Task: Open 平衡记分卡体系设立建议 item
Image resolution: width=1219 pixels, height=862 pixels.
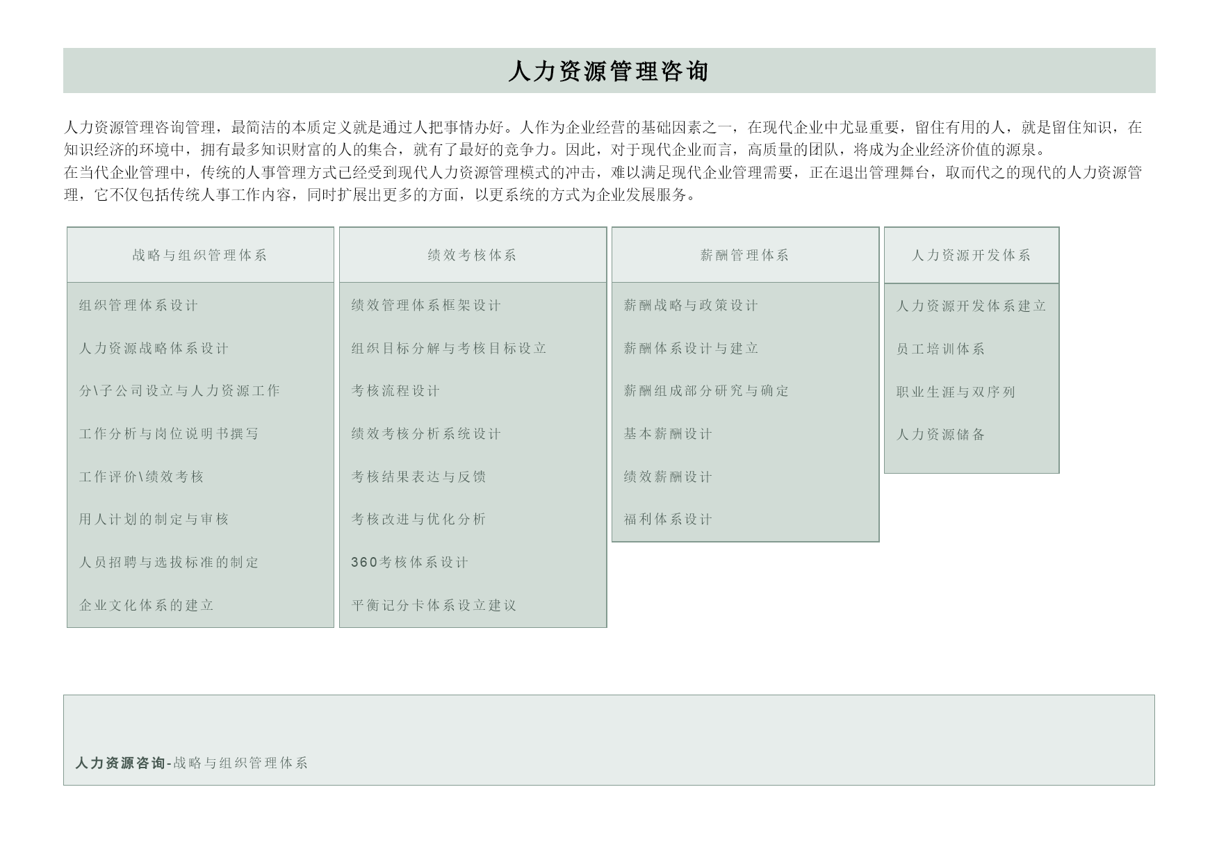Action: click(434, 606)
